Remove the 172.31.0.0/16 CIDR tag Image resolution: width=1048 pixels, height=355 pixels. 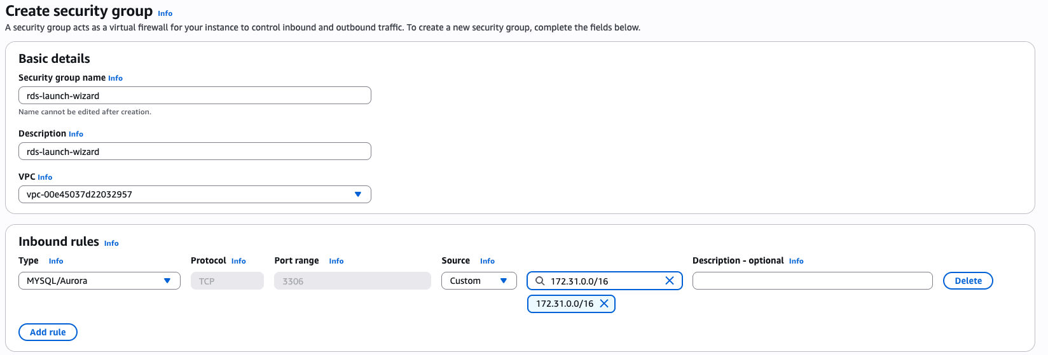click(x=604, y=304)
